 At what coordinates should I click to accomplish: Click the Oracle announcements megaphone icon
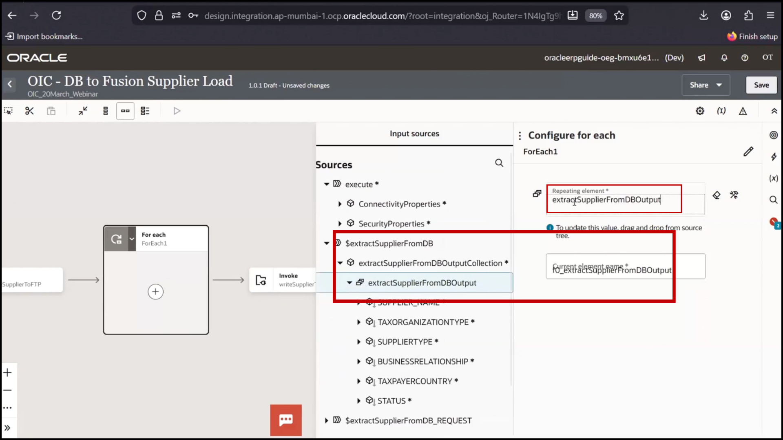(x=701, y=58)
